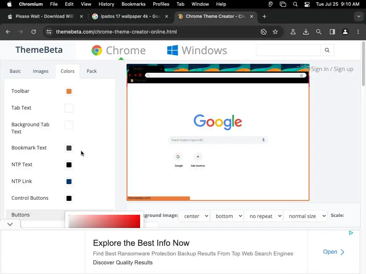This screenshot has height=274, width=366.
Task: Open the History menu
Action: [106, 4]
